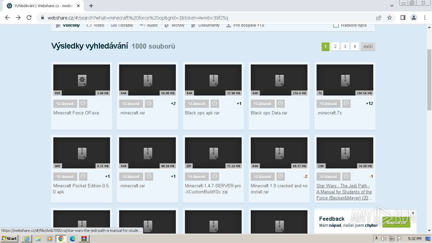Open WinRAR from the taskbar
This screenshot has height=243, width=432.
[84, 238]
